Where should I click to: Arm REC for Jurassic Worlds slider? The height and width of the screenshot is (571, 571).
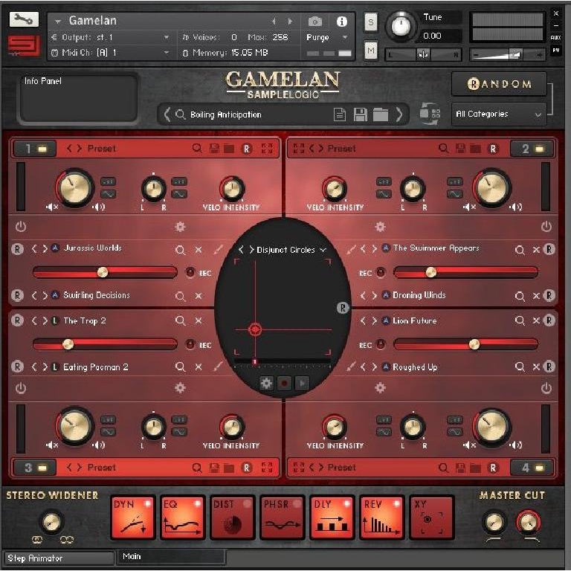tap(190, 272)
